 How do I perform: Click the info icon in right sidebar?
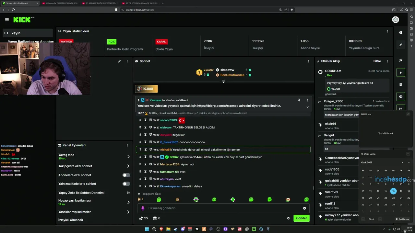click(x=401, y=32)
